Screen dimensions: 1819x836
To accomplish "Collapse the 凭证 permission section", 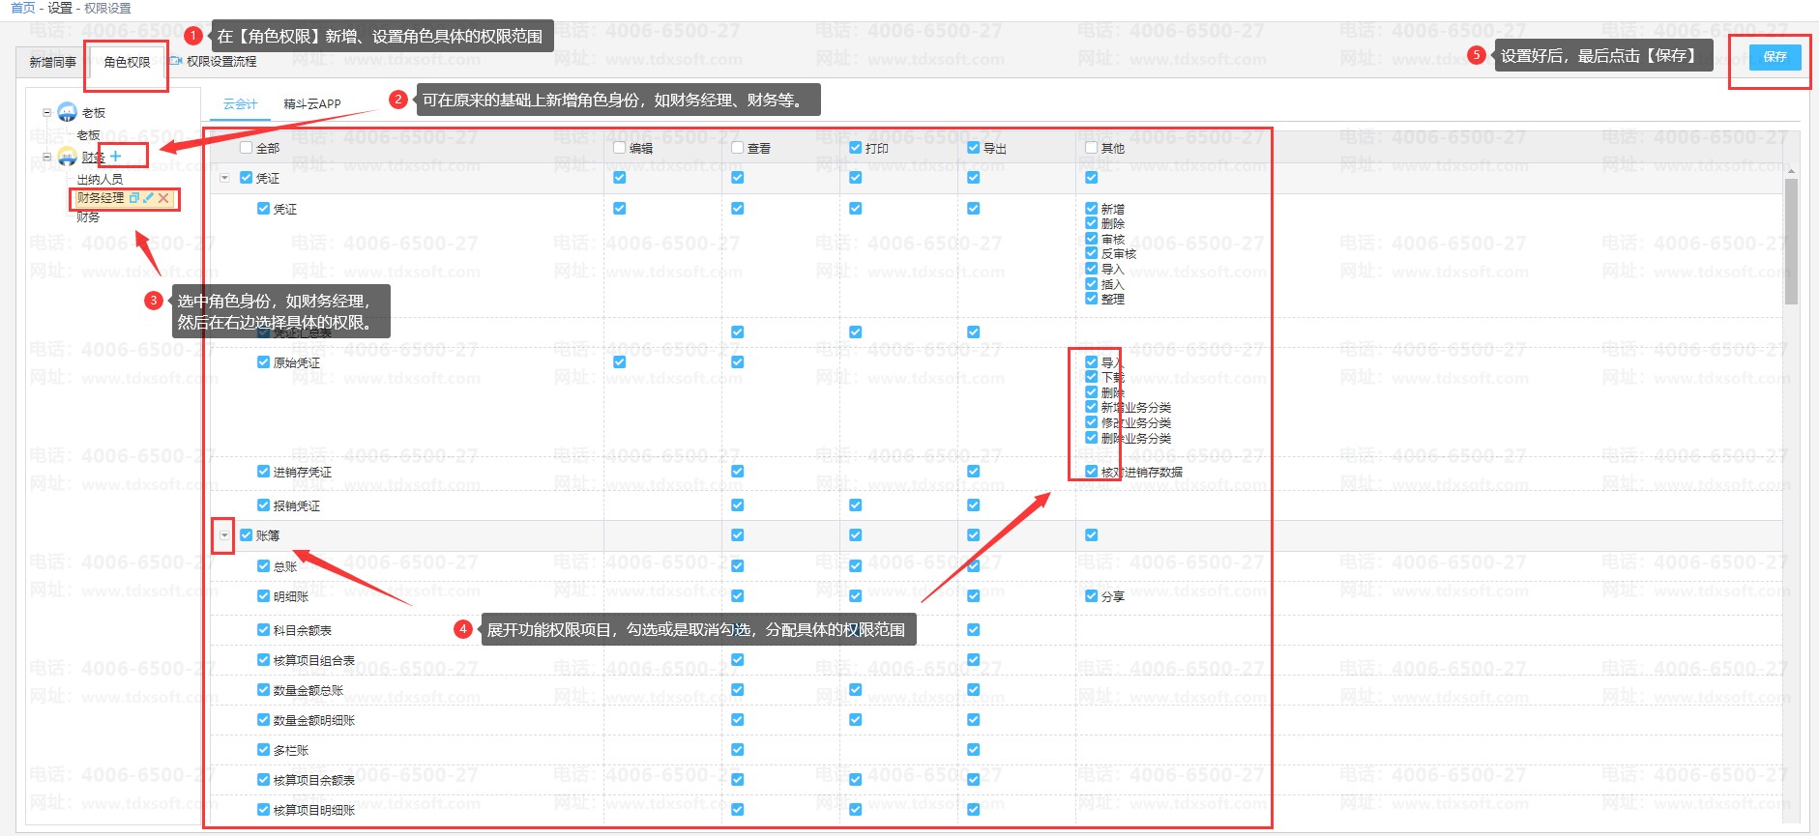I will click(x=224, y=178).
